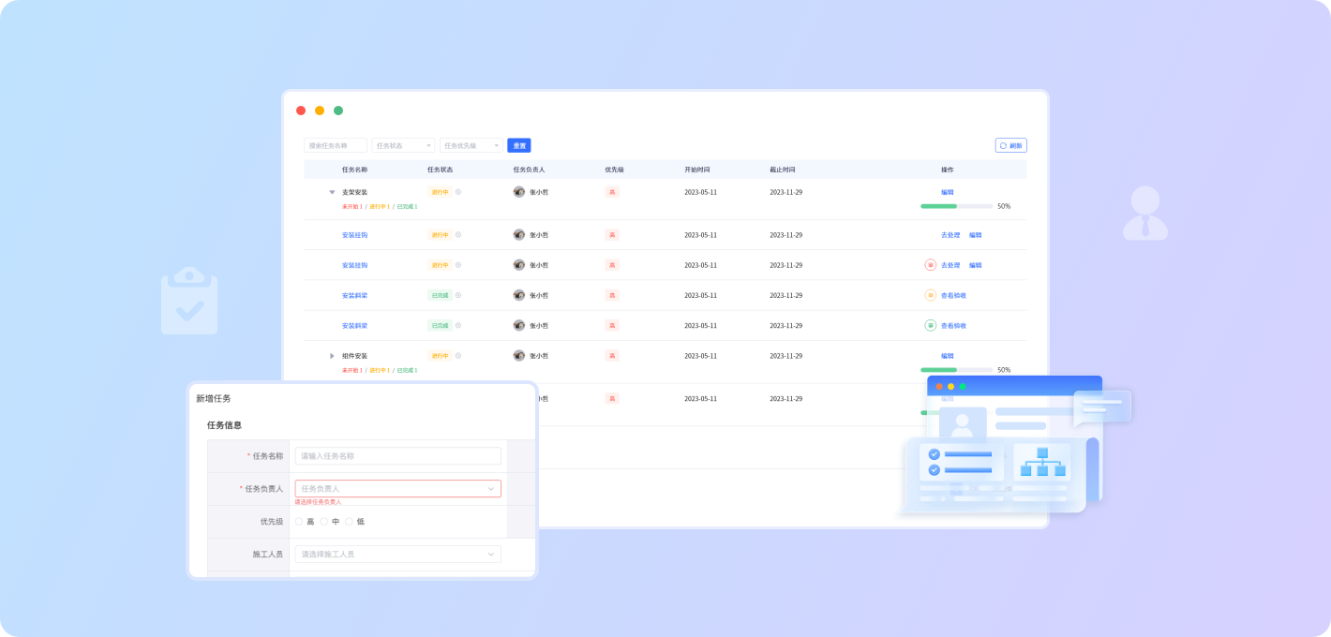Open the 任务优先级 filter dropdown
Image resolution: width=1331 pixels, height=637 pixels.
471,145
